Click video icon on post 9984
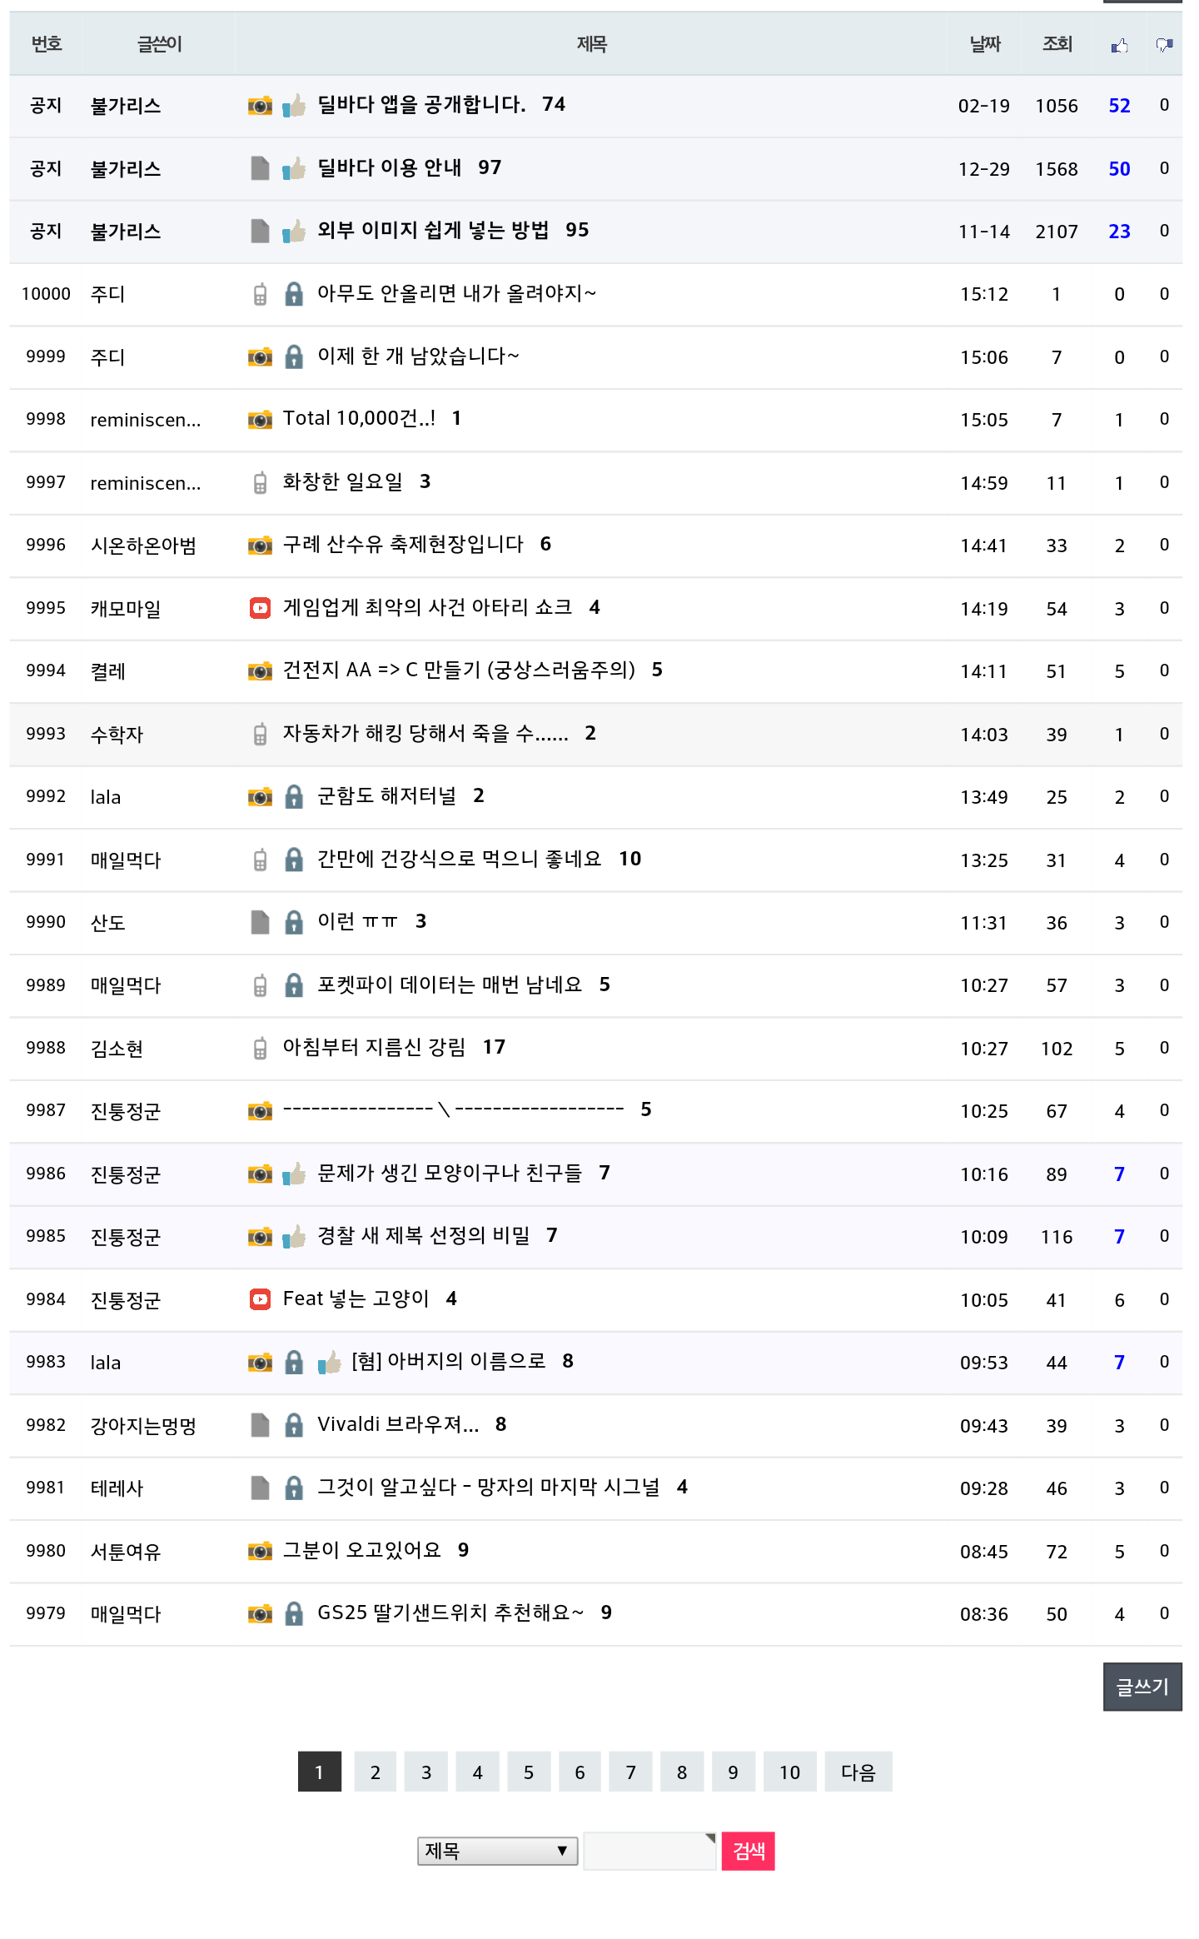 260,1299
